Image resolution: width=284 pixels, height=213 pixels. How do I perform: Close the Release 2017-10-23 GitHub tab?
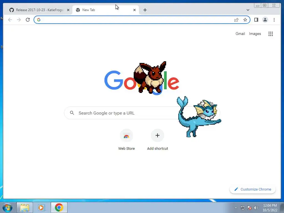point(68,10)
